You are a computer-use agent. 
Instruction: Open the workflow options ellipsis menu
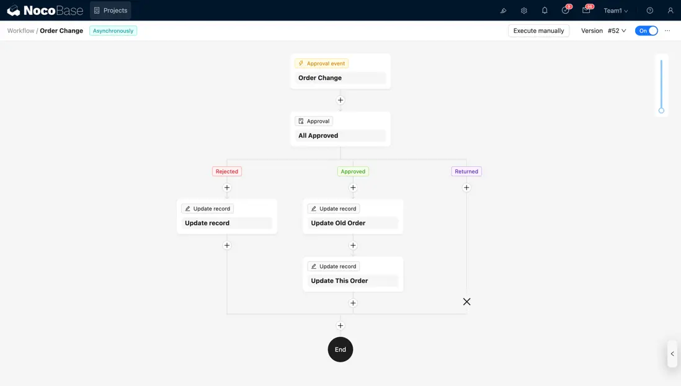coord(667,30)
